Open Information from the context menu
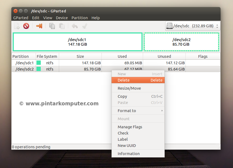The image size is (233, 168). [x=138, y=154]
